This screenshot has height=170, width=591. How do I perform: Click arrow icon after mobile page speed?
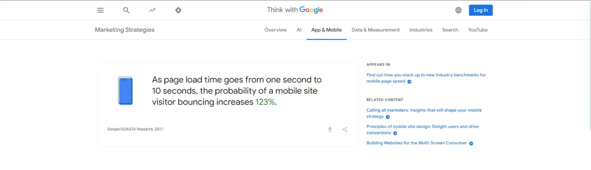click(x=409, y=82)
